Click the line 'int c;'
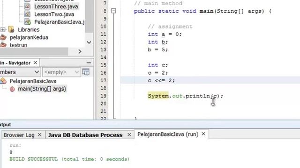Image resolution: width=300 pixels, height=168 pixels. coord(157,65)
